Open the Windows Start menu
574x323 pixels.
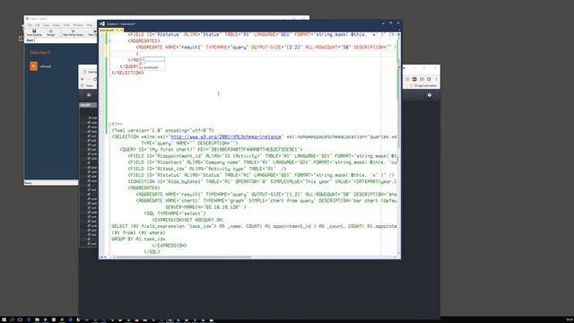point(4,319)
